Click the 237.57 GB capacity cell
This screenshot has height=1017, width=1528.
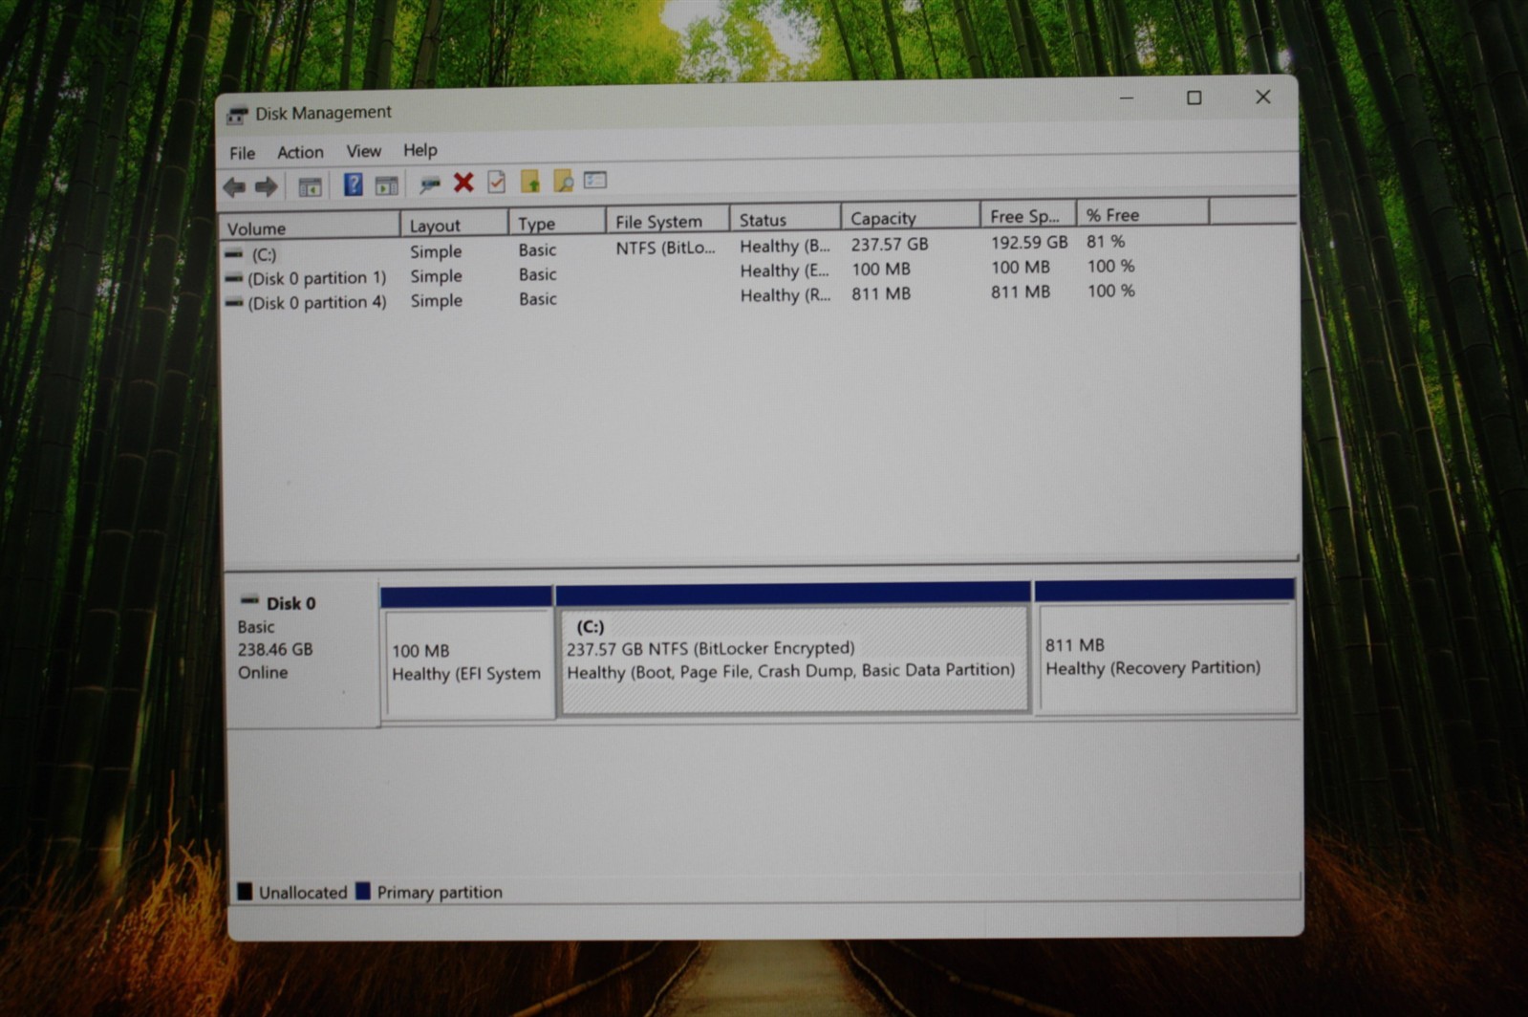[x=890, y=245]
